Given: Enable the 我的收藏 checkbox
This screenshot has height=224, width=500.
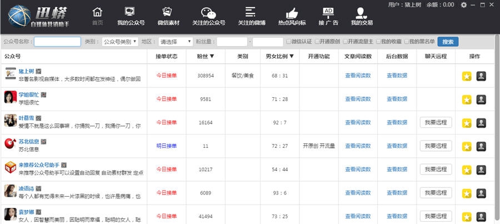Looking at the screenshot, I should coord(378,42).
